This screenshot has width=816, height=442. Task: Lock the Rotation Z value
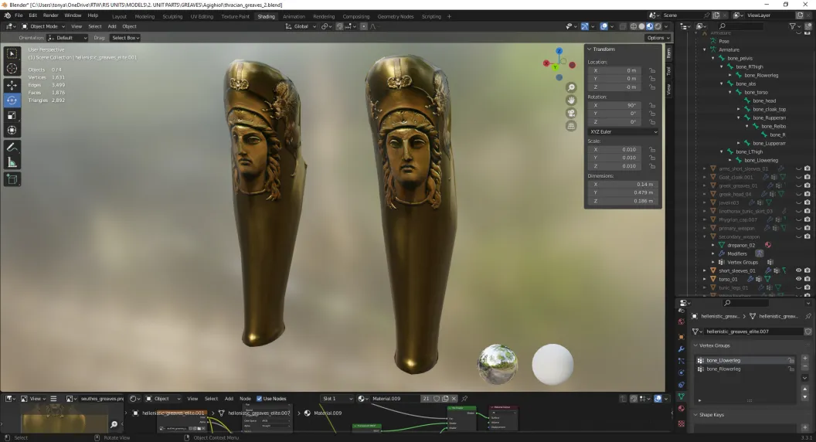pyautogui.click(x=652, y=122)
